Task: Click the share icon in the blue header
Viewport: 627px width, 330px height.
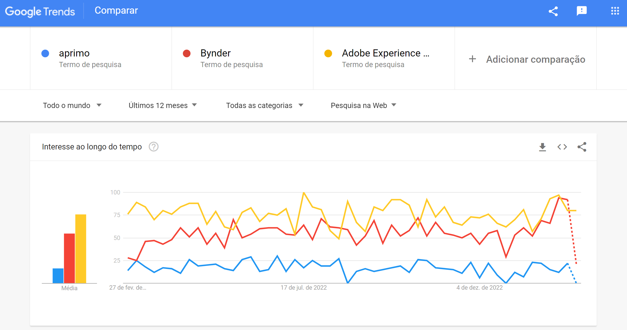Action: tap(553, 11)
